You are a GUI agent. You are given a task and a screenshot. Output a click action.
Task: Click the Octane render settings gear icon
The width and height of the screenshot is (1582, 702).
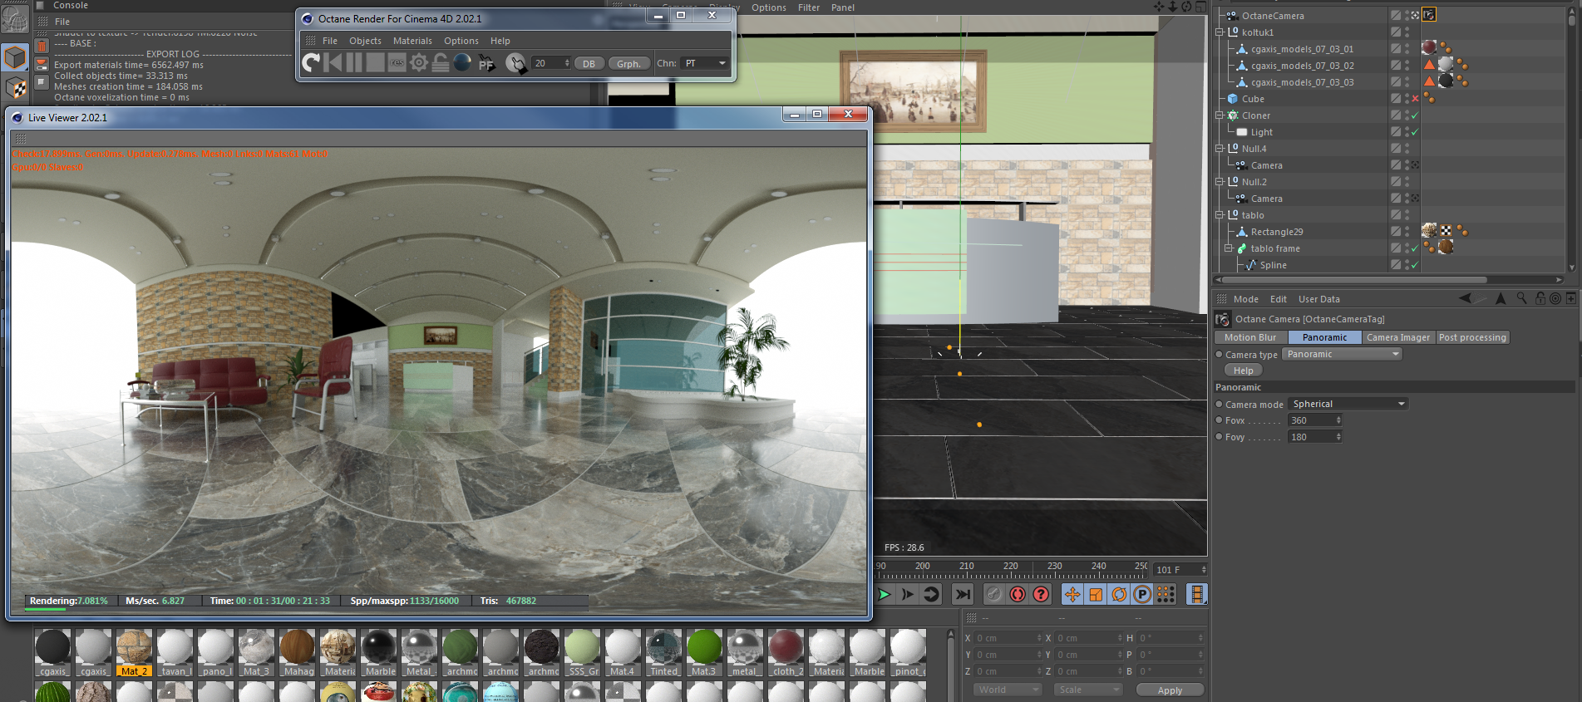coord(419,62)
